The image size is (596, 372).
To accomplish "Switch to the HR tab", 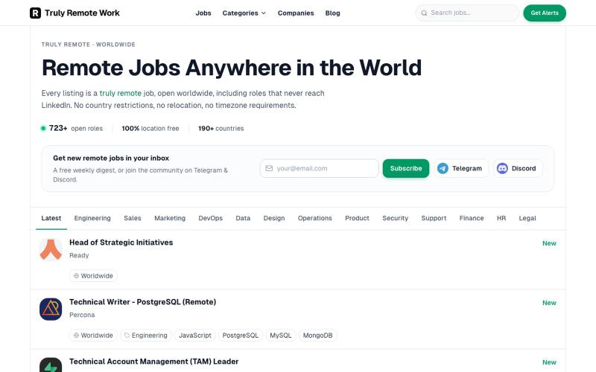I will click(501, 218).
